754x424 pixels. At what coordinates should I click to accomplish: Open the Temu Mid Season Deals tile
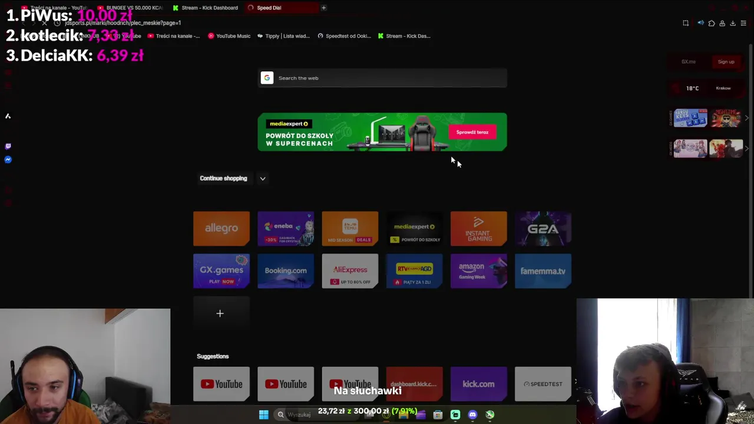(350, 228)
